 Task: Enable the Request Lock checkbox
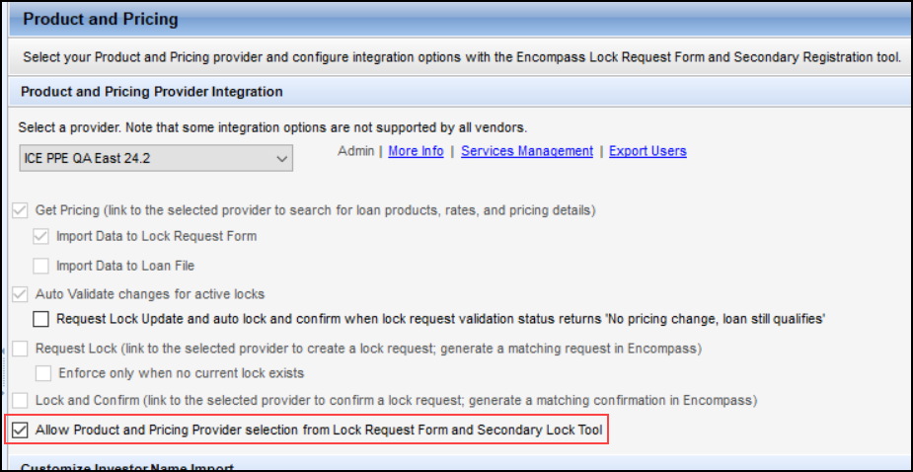point(21,349)
